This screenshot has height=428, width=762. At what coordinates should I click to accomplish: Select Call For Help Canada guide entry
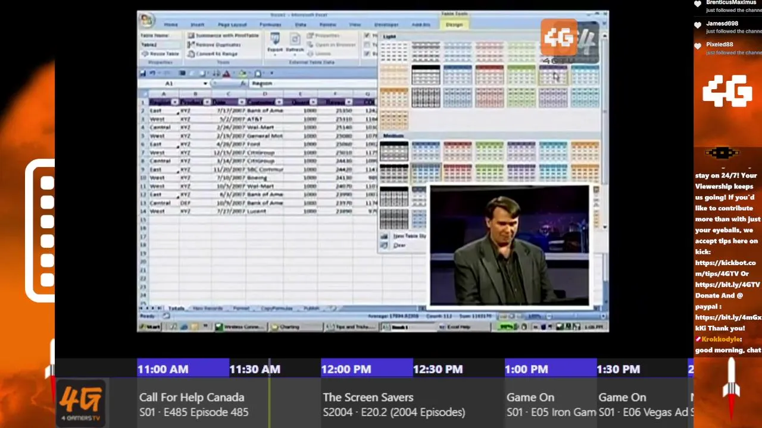228,404
